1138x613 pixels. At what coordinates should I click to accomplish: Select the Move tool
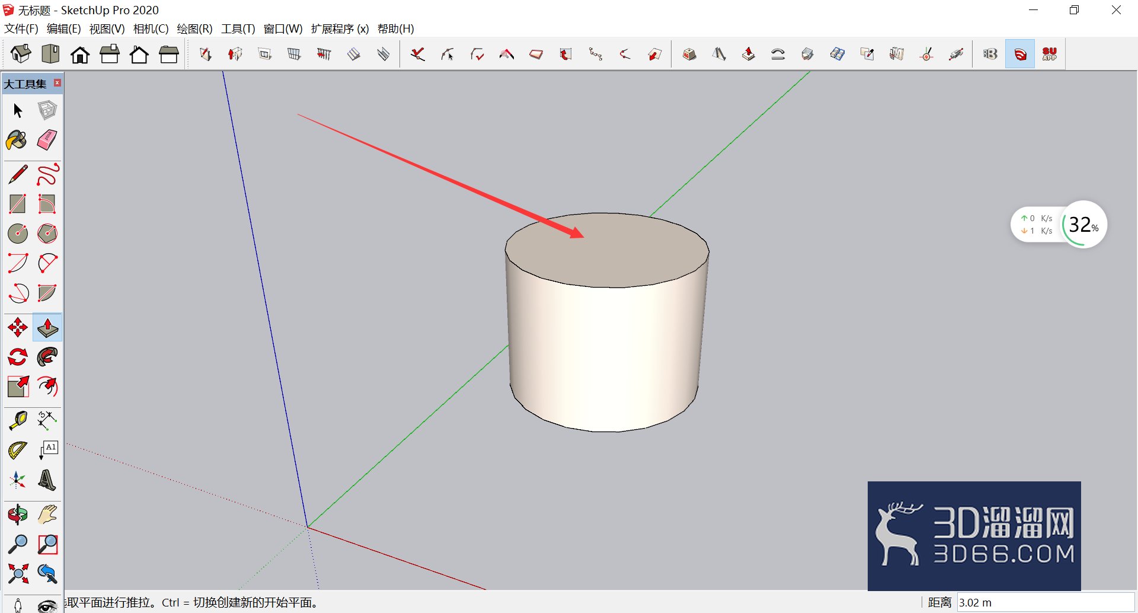[18, 327]
